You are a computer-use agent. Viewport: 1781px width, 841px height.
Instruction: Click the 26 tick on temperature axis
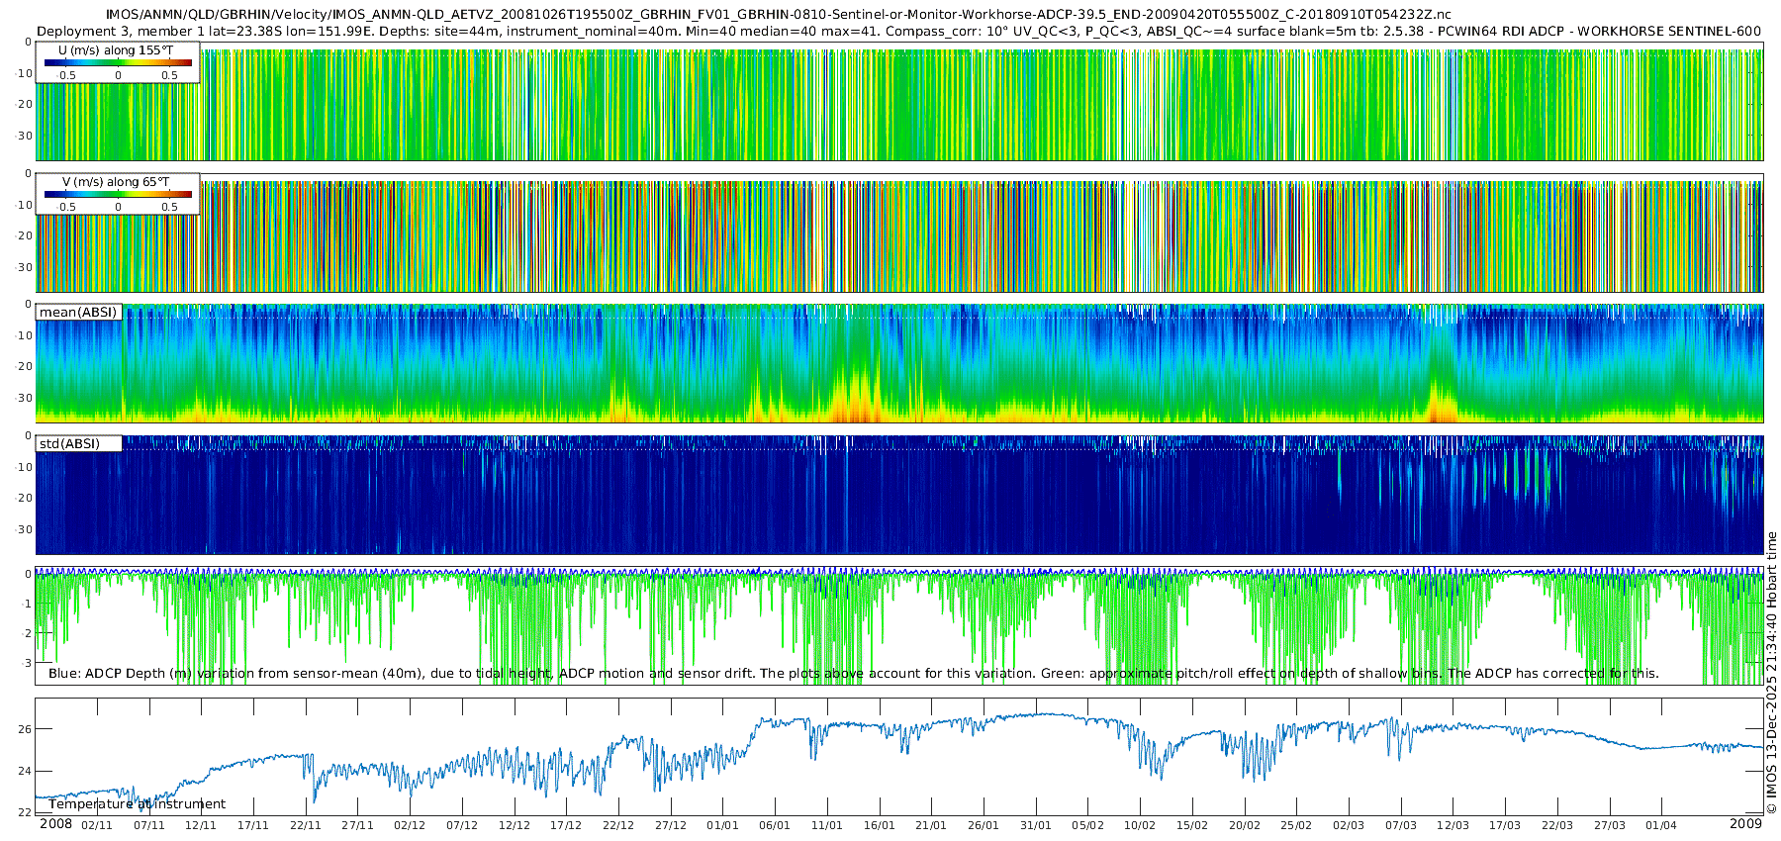[25, 729]
